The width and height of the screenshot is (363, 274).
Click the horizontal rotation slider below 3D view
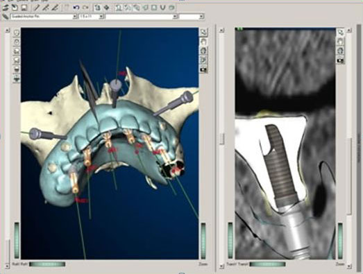(47, 264)
